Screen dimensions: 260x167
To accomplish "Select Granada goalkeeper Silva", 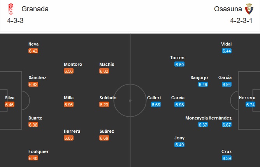I will (x=10, y=98).
